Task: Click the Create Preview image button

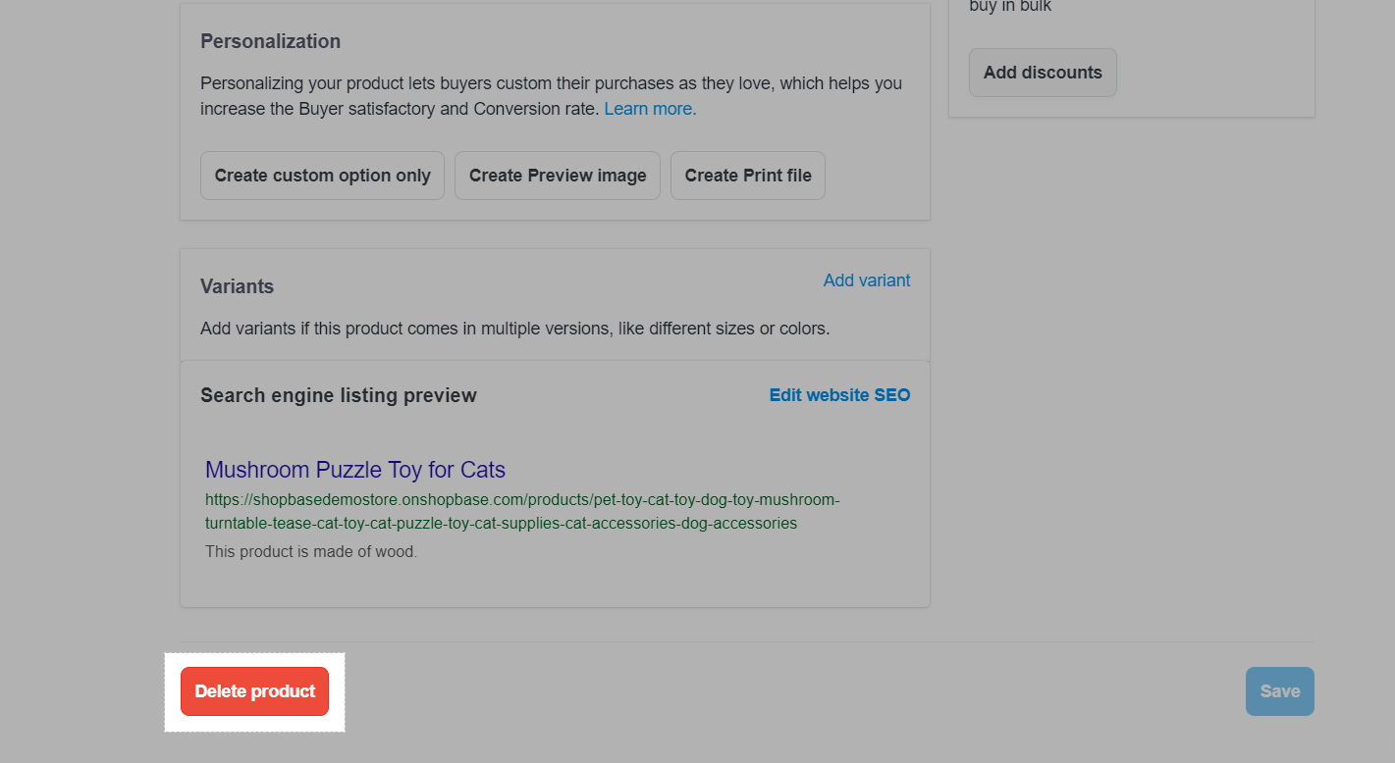Action: pyautogui.click(x=558, y=176)
